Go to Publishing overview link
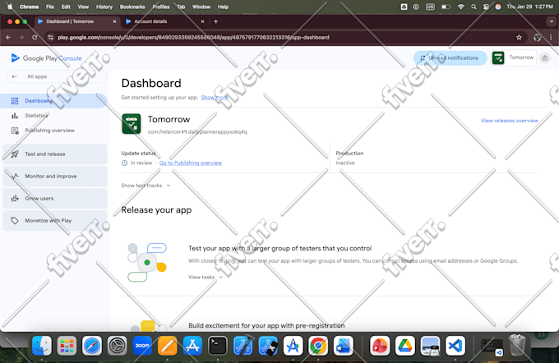559x363 pixels. (x=191, y=163)
